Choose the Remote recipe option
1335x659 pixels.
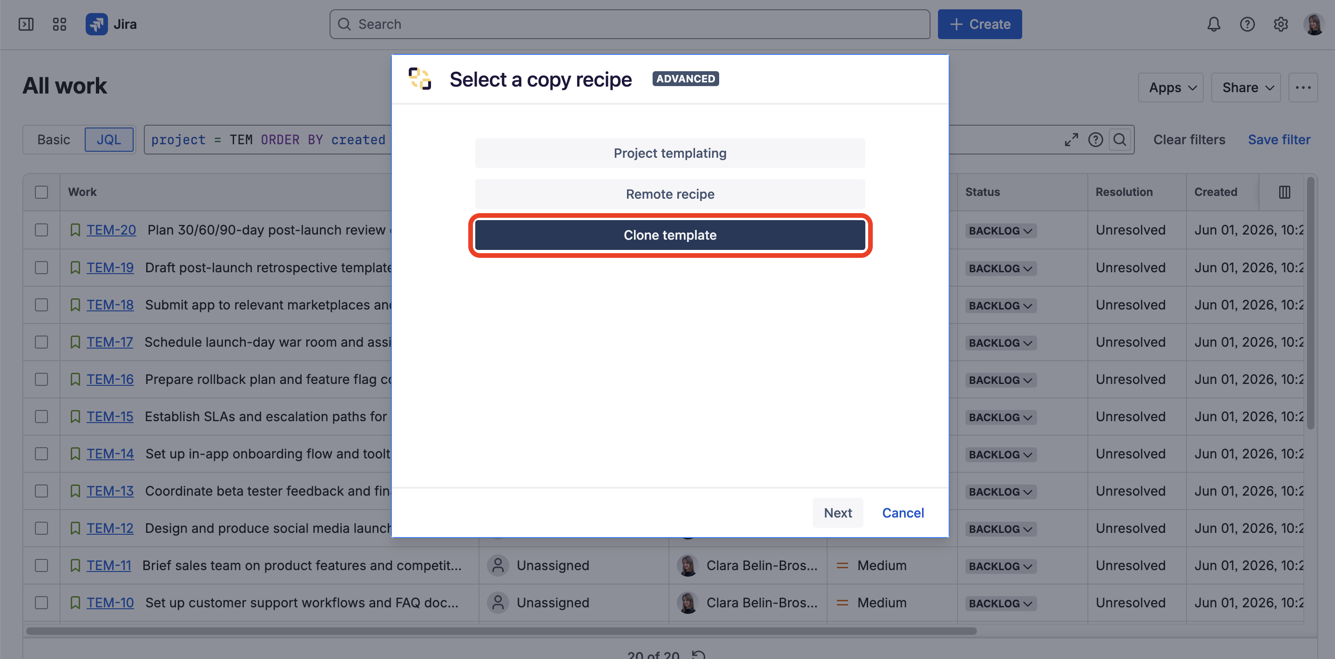[x=670, y=194]
